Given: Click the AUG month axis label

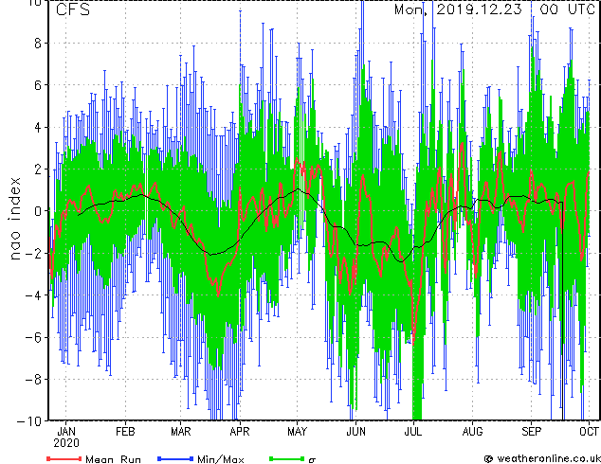Looking at the screenshot, I should 472,432.
